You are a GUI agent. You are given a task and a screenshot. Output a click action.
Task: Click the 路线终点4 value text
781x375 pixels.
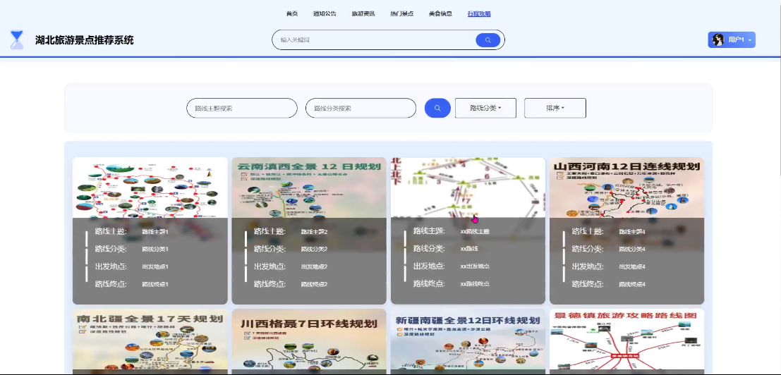tap(632, 285)
